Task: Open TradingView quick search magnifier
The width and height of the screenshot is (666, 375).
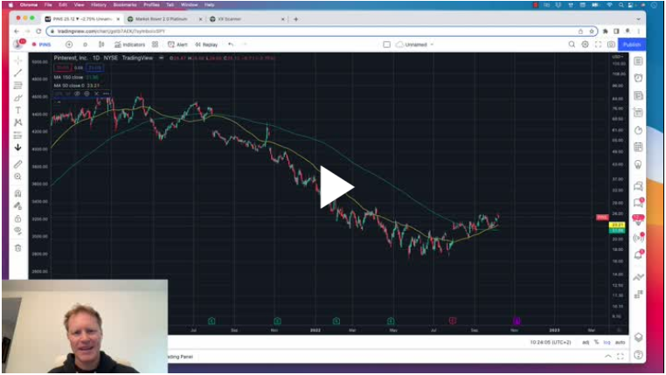Action: pyautogui.click(x=572, y=45)
